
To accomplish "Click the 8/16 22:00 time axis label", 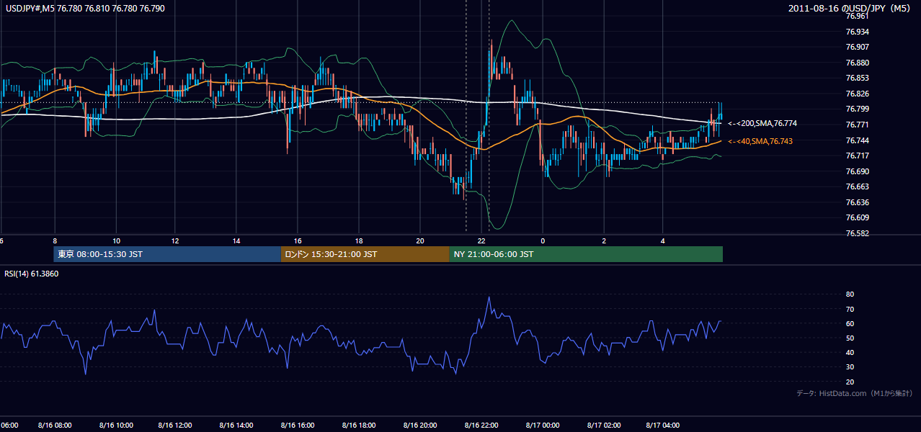I will pos(481,426).
